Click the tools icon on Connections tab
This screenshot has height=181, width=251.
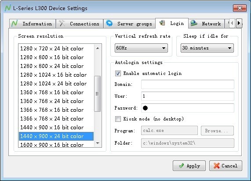[x=62, y=24]
